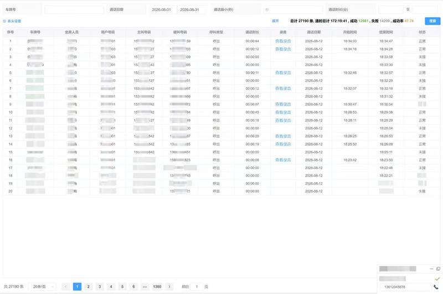Select total count text 共 27190 条
The width and height of the screenshot is (443, 294).
(x=13, y=287)
